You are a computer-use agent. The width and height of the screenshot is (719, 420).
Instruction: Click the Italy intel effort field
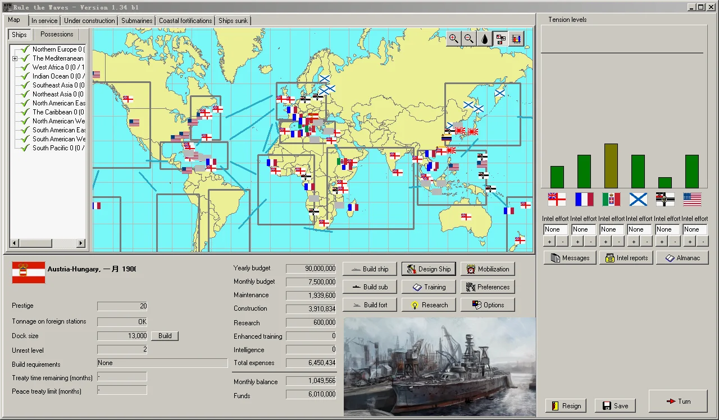(x=612, y=229)
